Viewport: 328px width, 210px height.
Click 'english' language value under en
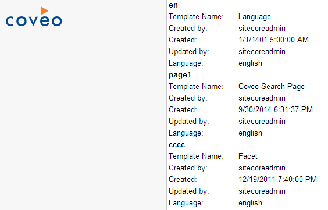tap(251, 63)
